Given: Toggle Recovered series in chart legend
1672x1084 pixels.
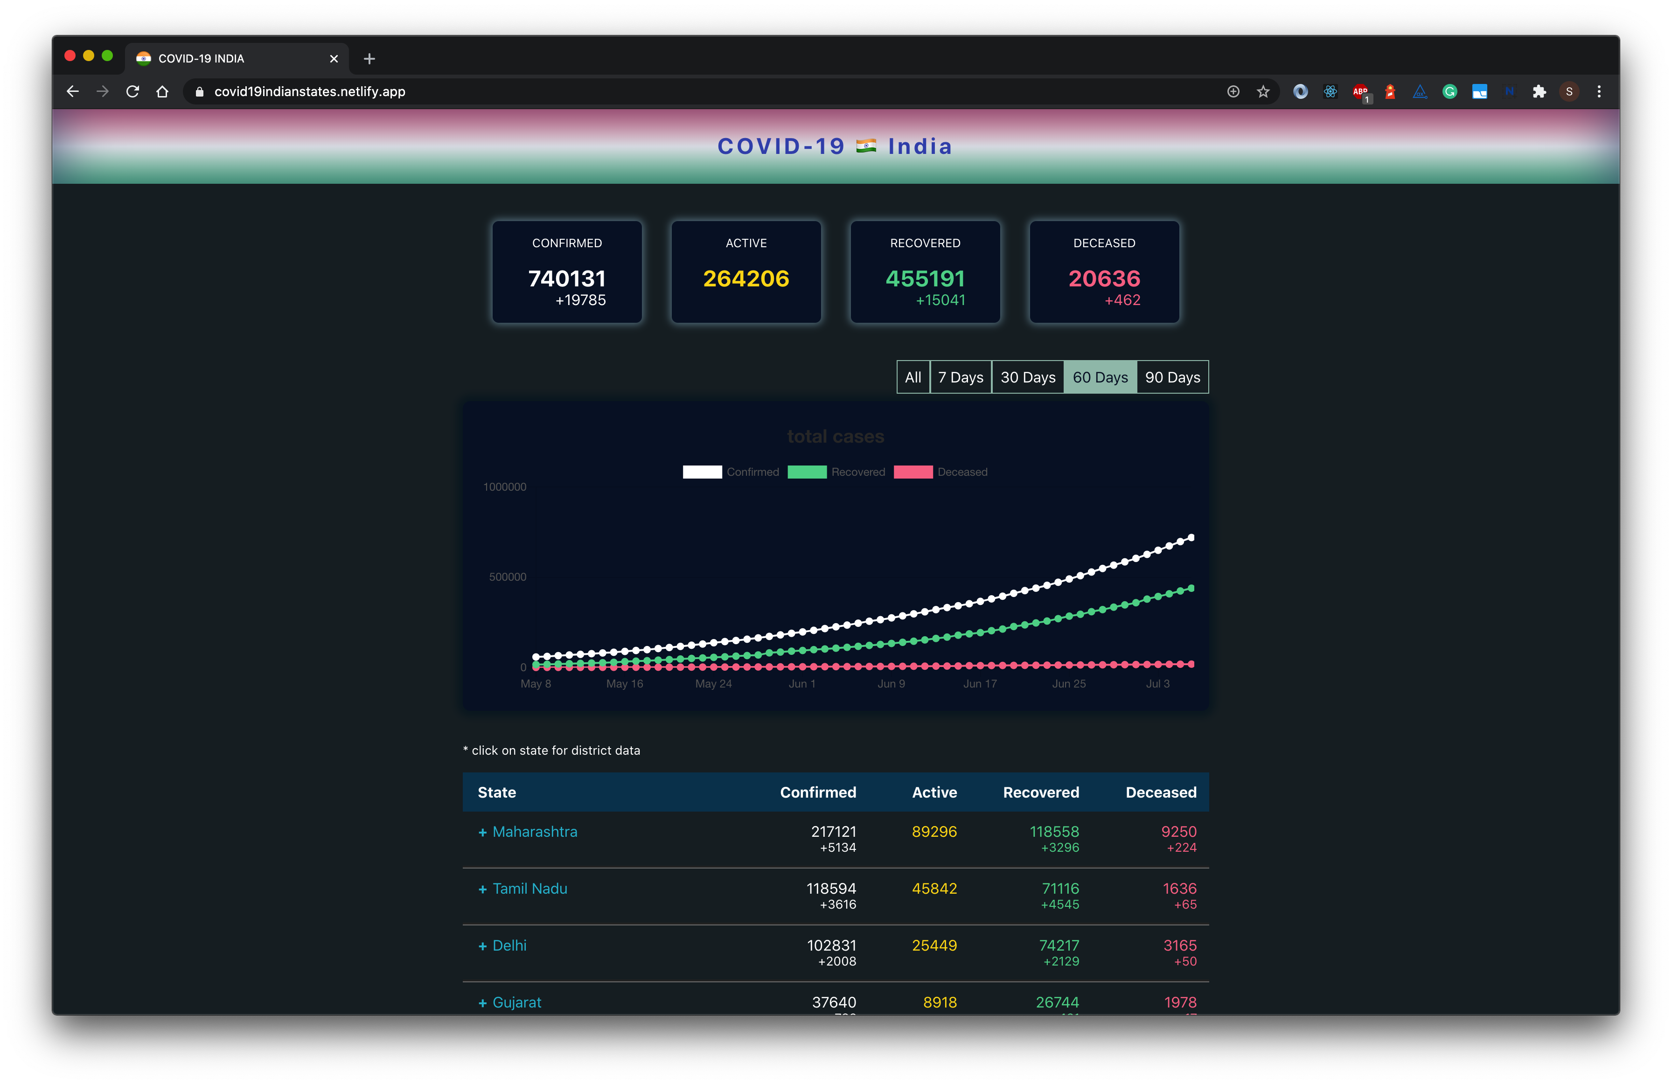Looking at the screenshot, I should tap(836, 472).
